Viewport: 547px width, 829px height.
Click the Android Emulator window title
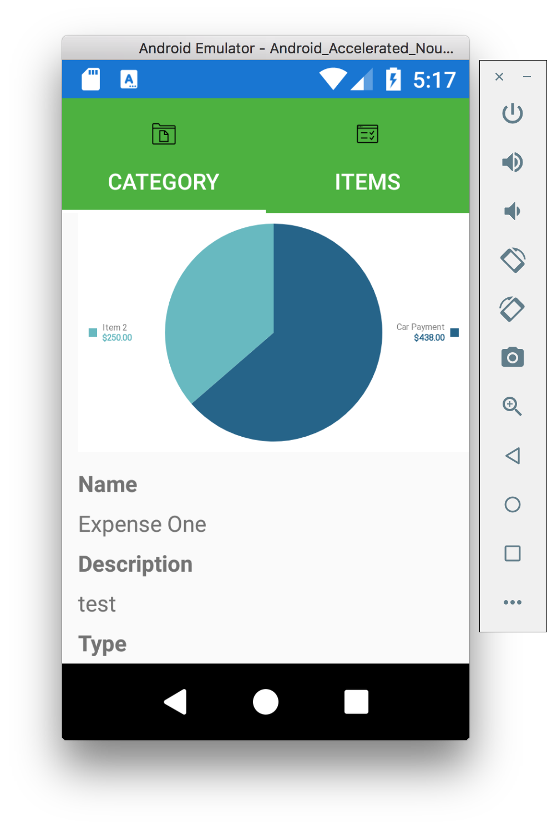(296, 48)
